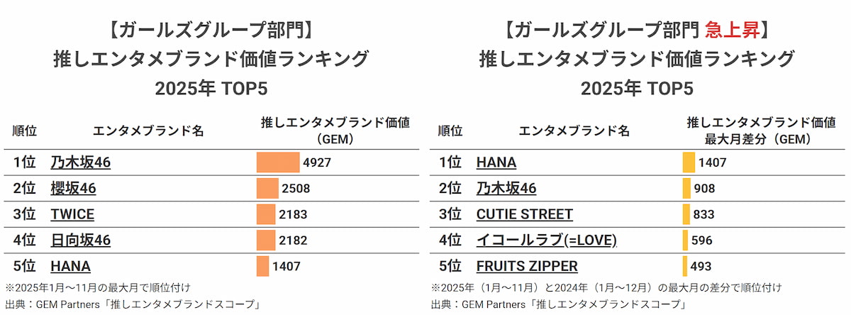Click 乃木坂46 ranked 2位 in the 急上昇 table
The width and height of the screenshot is (851, 315).
506,189
